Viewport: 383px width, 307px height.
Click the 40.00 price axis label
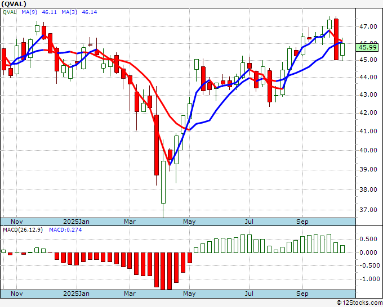coord(368,150)
